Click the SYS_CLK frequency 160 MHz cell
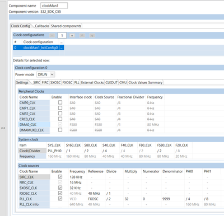The image size is (224, 216). tap(55, 156)
